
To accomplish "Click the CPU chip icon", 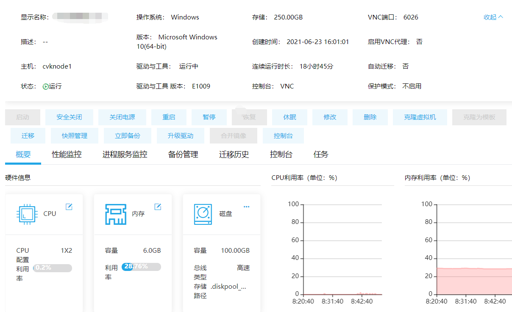I will pyautogui.click(x=27, y=214).
